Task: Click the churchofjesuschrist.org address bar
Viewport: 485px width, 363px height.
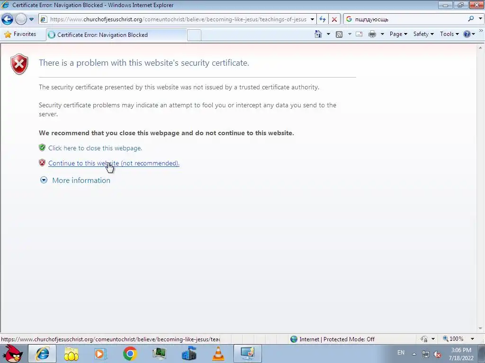Action: click(178, 19)
